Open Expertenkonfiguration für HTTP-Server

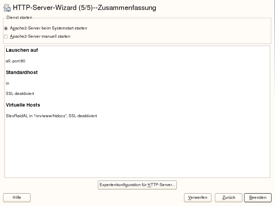[x=137, y=185]
